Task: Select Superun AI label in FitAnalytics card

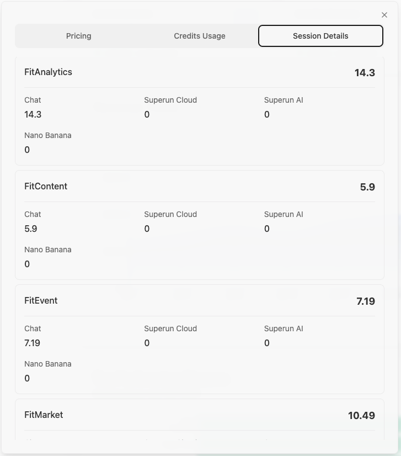Action: click(x=284, y=100)
